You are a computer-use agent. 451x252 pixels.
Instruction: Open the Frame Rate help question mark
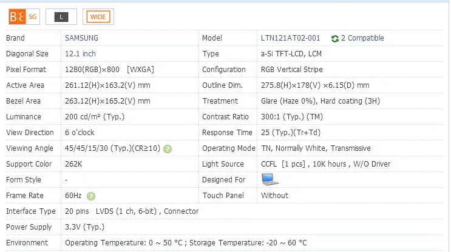(91, 196)
